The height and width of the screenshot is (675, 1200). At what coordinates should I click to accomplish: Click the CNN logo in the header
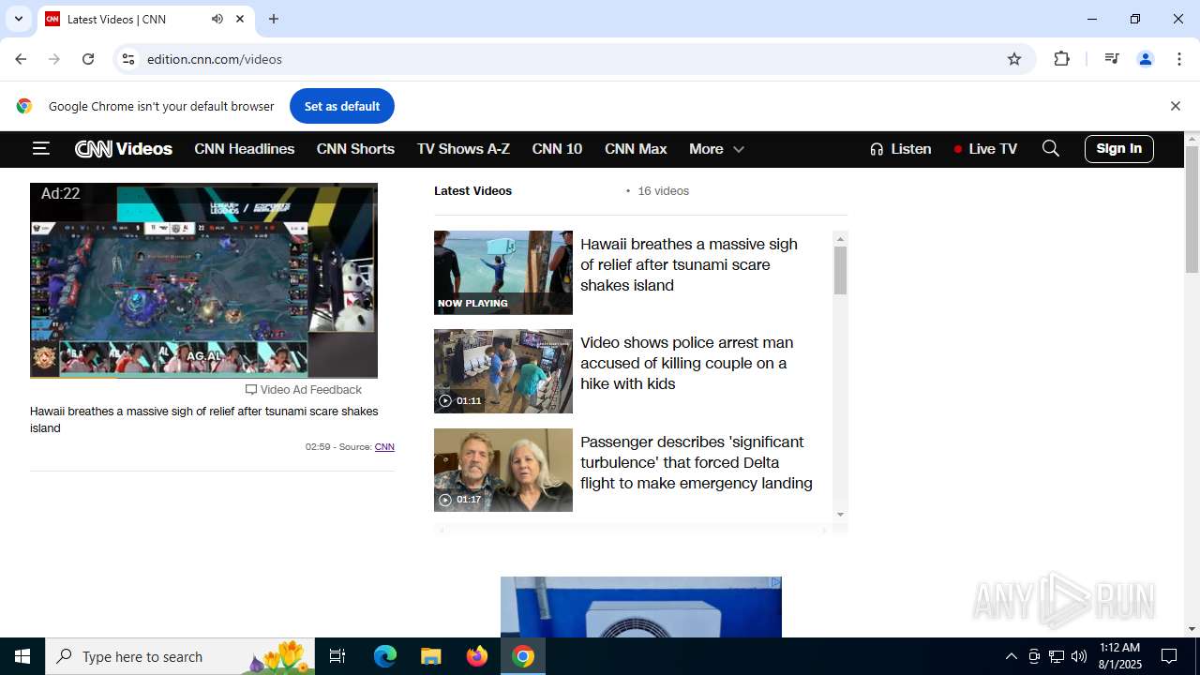[x=94, y=149]
